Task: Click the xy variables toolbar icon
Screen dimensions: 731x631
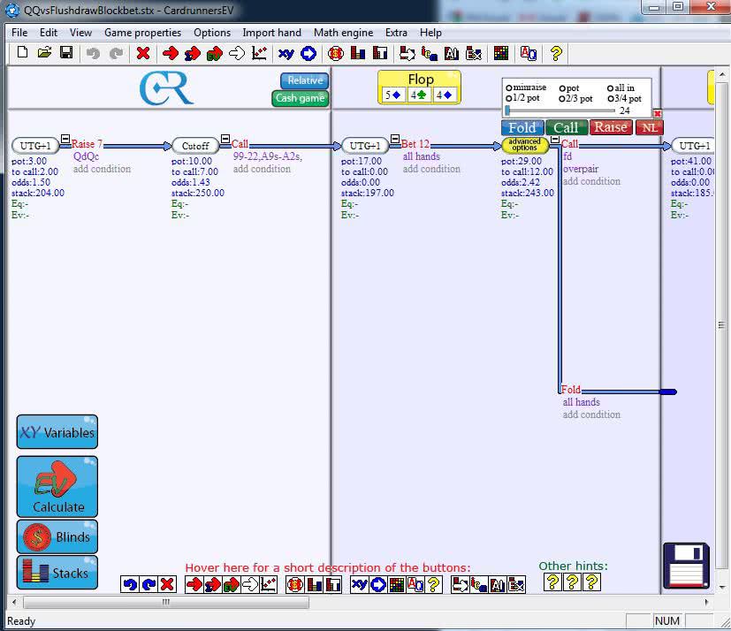Action: pos(286,54)
